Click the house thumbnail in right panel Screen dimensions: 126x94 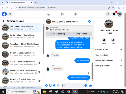coord(109,24)
